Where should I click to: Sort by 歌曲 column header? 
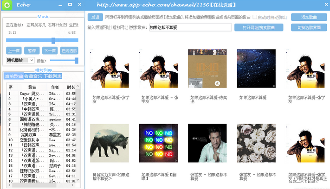[x=32, y=87]
